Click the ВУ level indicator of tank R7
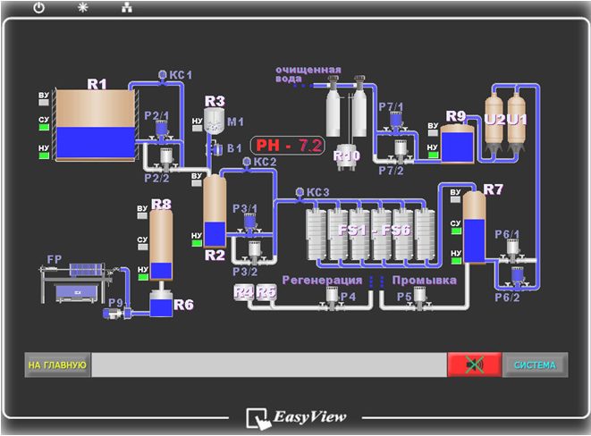The width and height of the screenshot is (591, 436). point(455,194)
